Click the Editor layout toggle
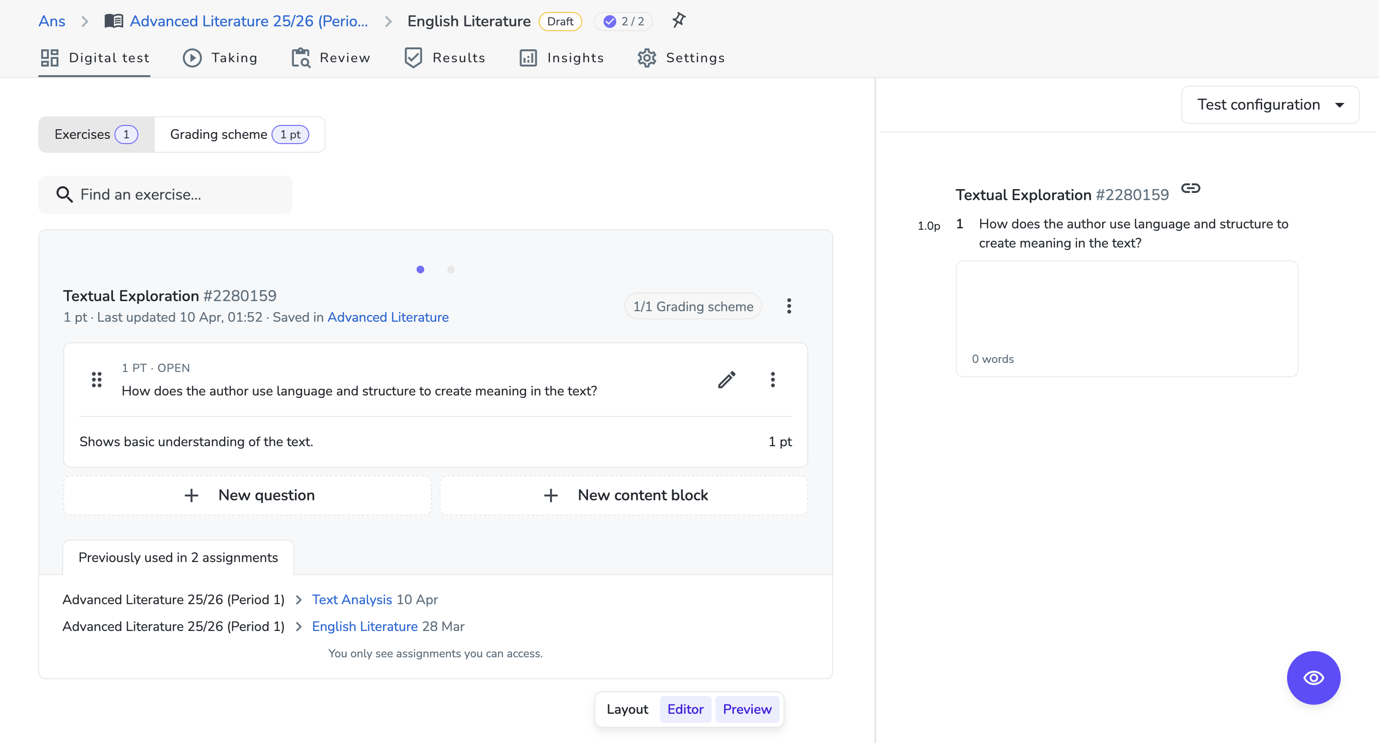The width and height of the screenshot is (1379, 743). click(x=685, y=710)
